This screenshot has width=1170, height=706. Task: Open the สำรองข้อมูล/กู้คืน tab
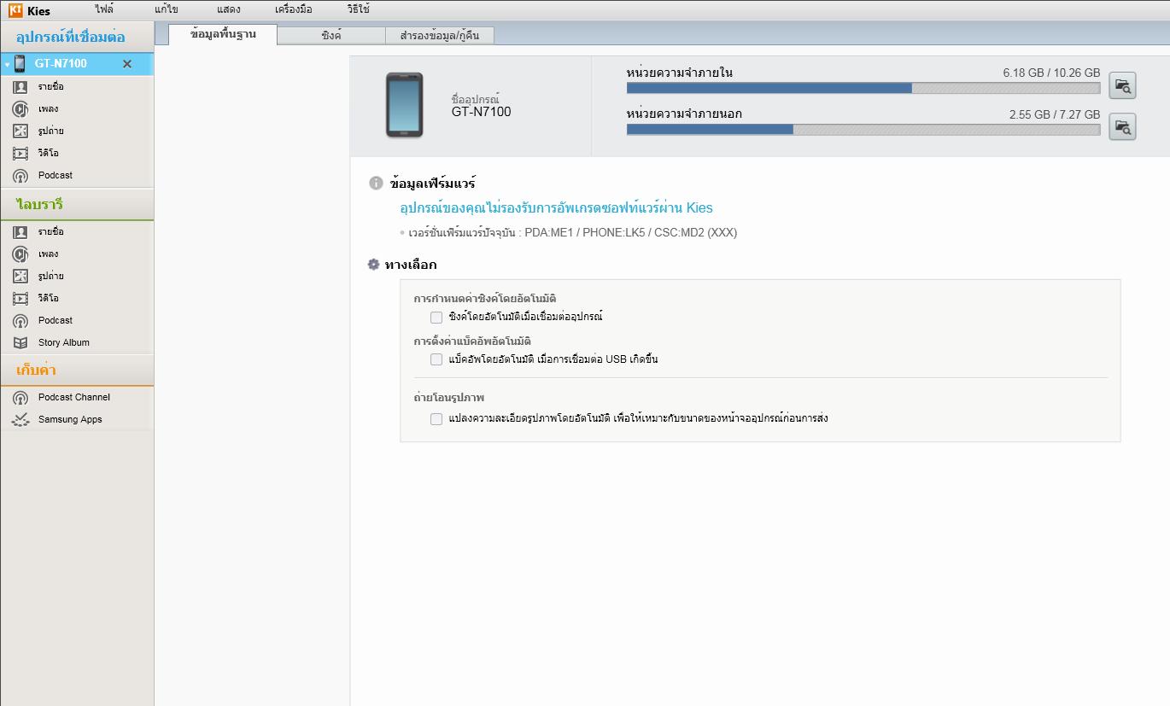pos(440,36)
